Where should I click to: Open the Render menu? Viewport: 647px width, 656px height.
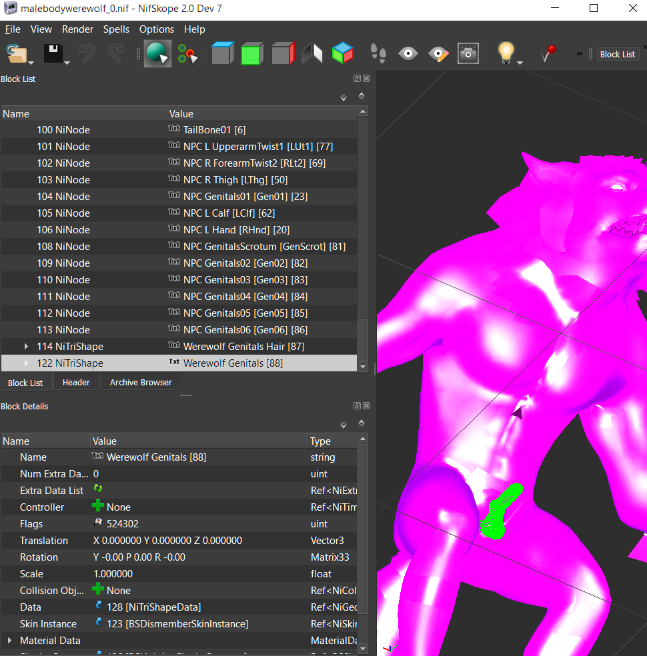click(77, 29)
